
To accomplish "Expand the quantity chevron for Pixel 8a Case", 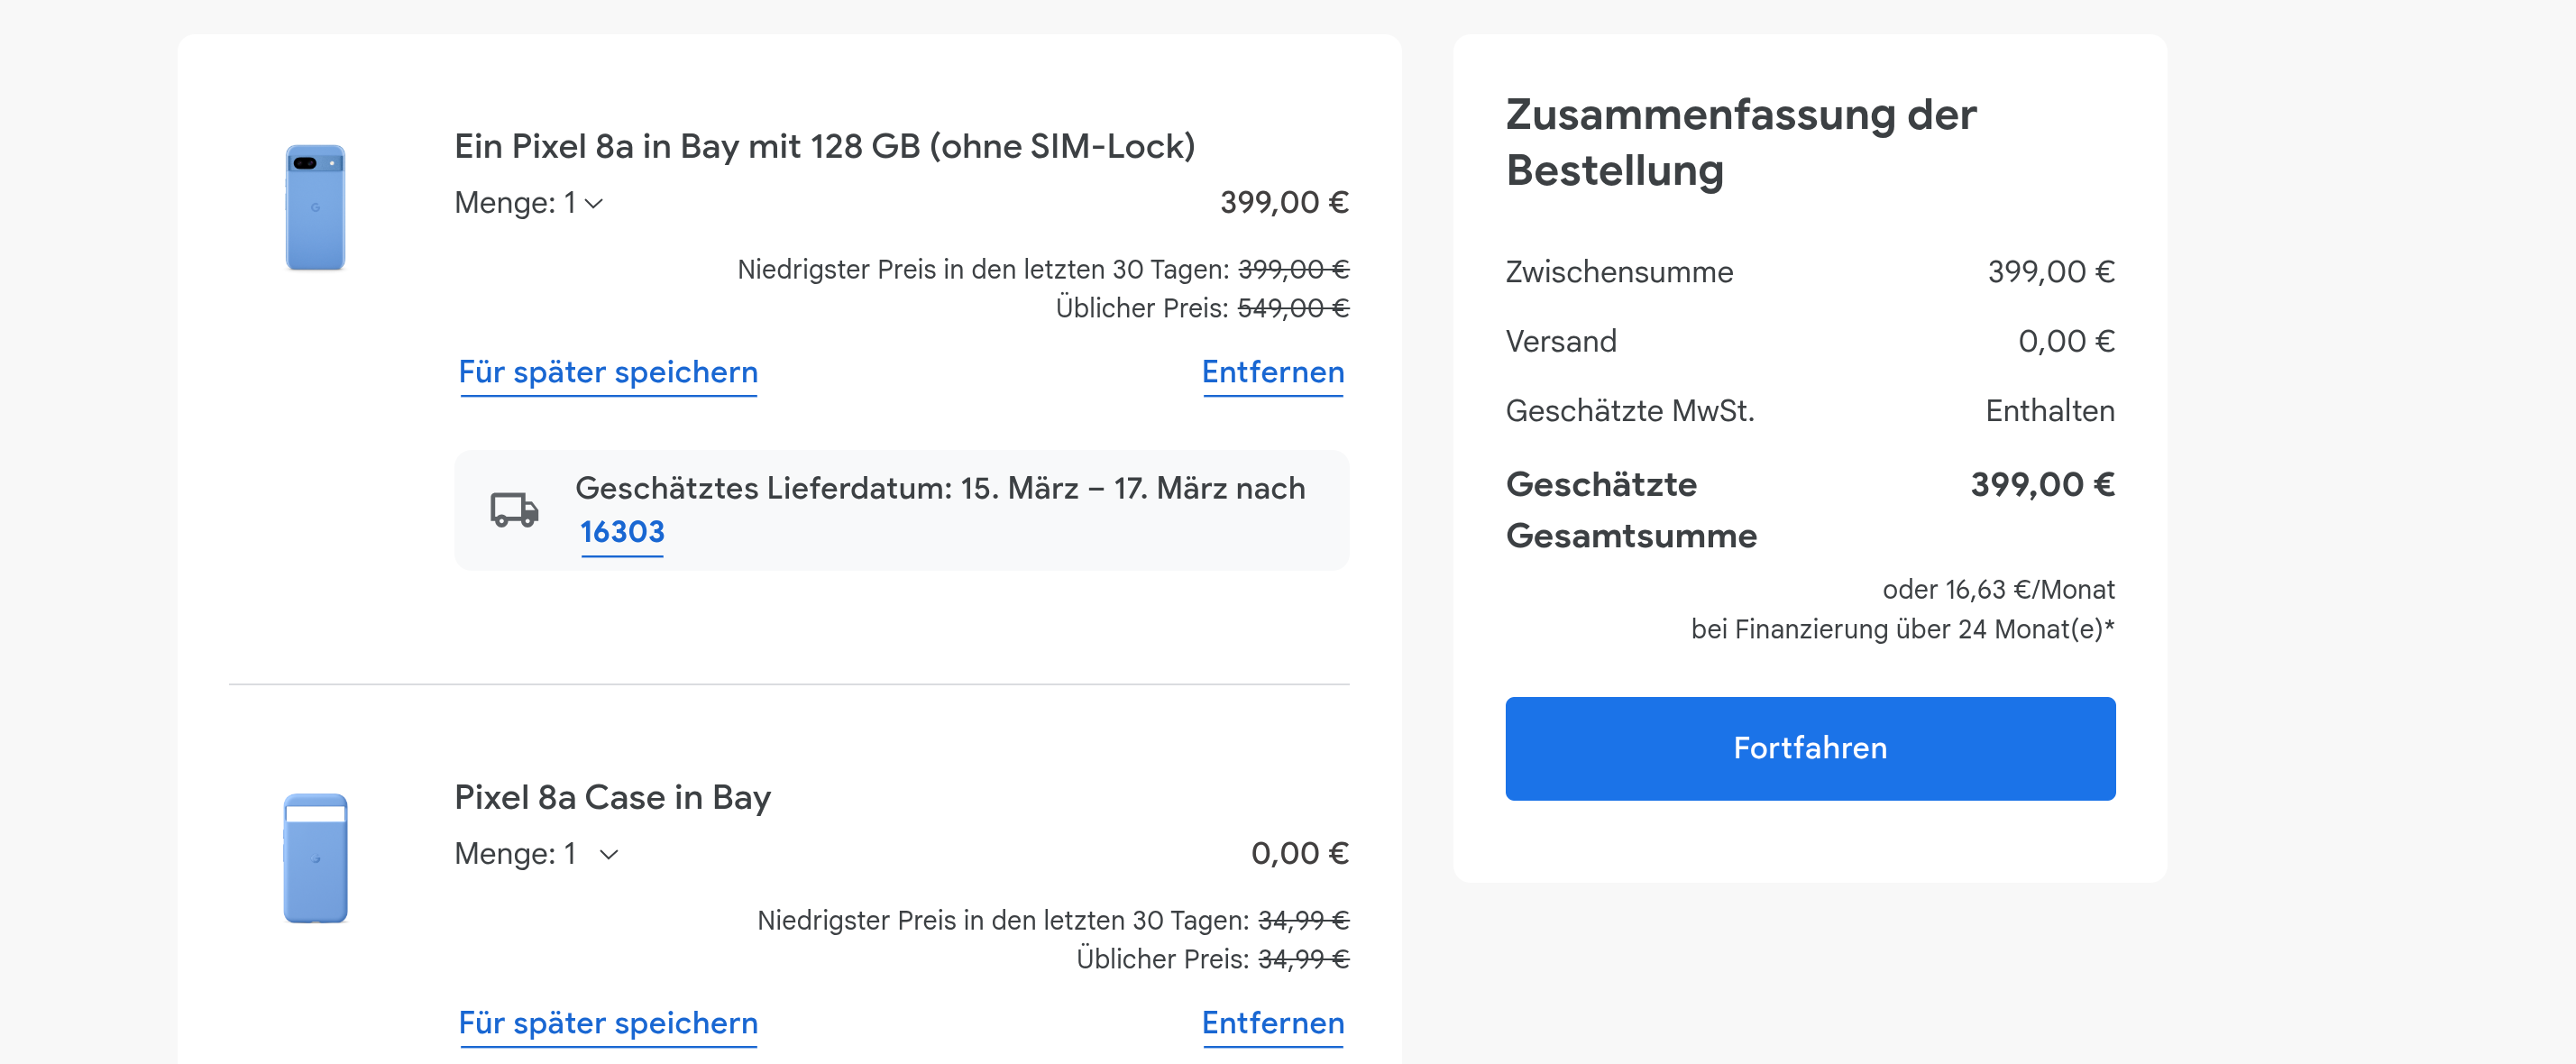I will point(608,854).
